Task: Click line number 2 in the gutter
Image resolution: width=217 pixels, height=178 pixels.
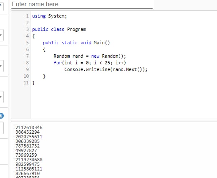Action: point(28,23)
